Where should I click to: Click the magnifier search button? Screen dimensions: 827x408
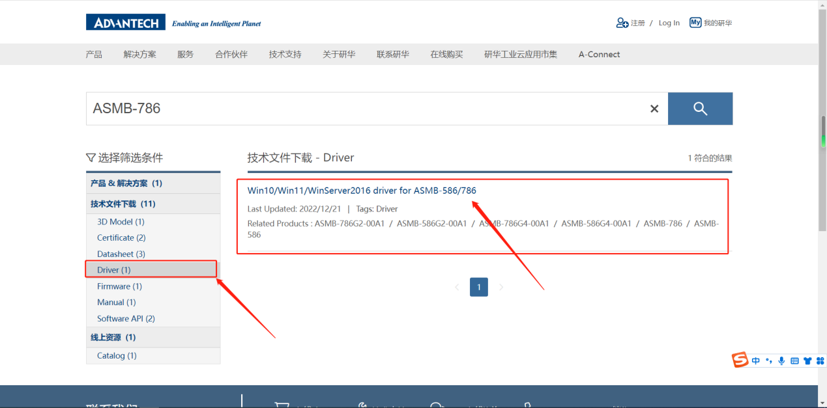click(700, 109)
